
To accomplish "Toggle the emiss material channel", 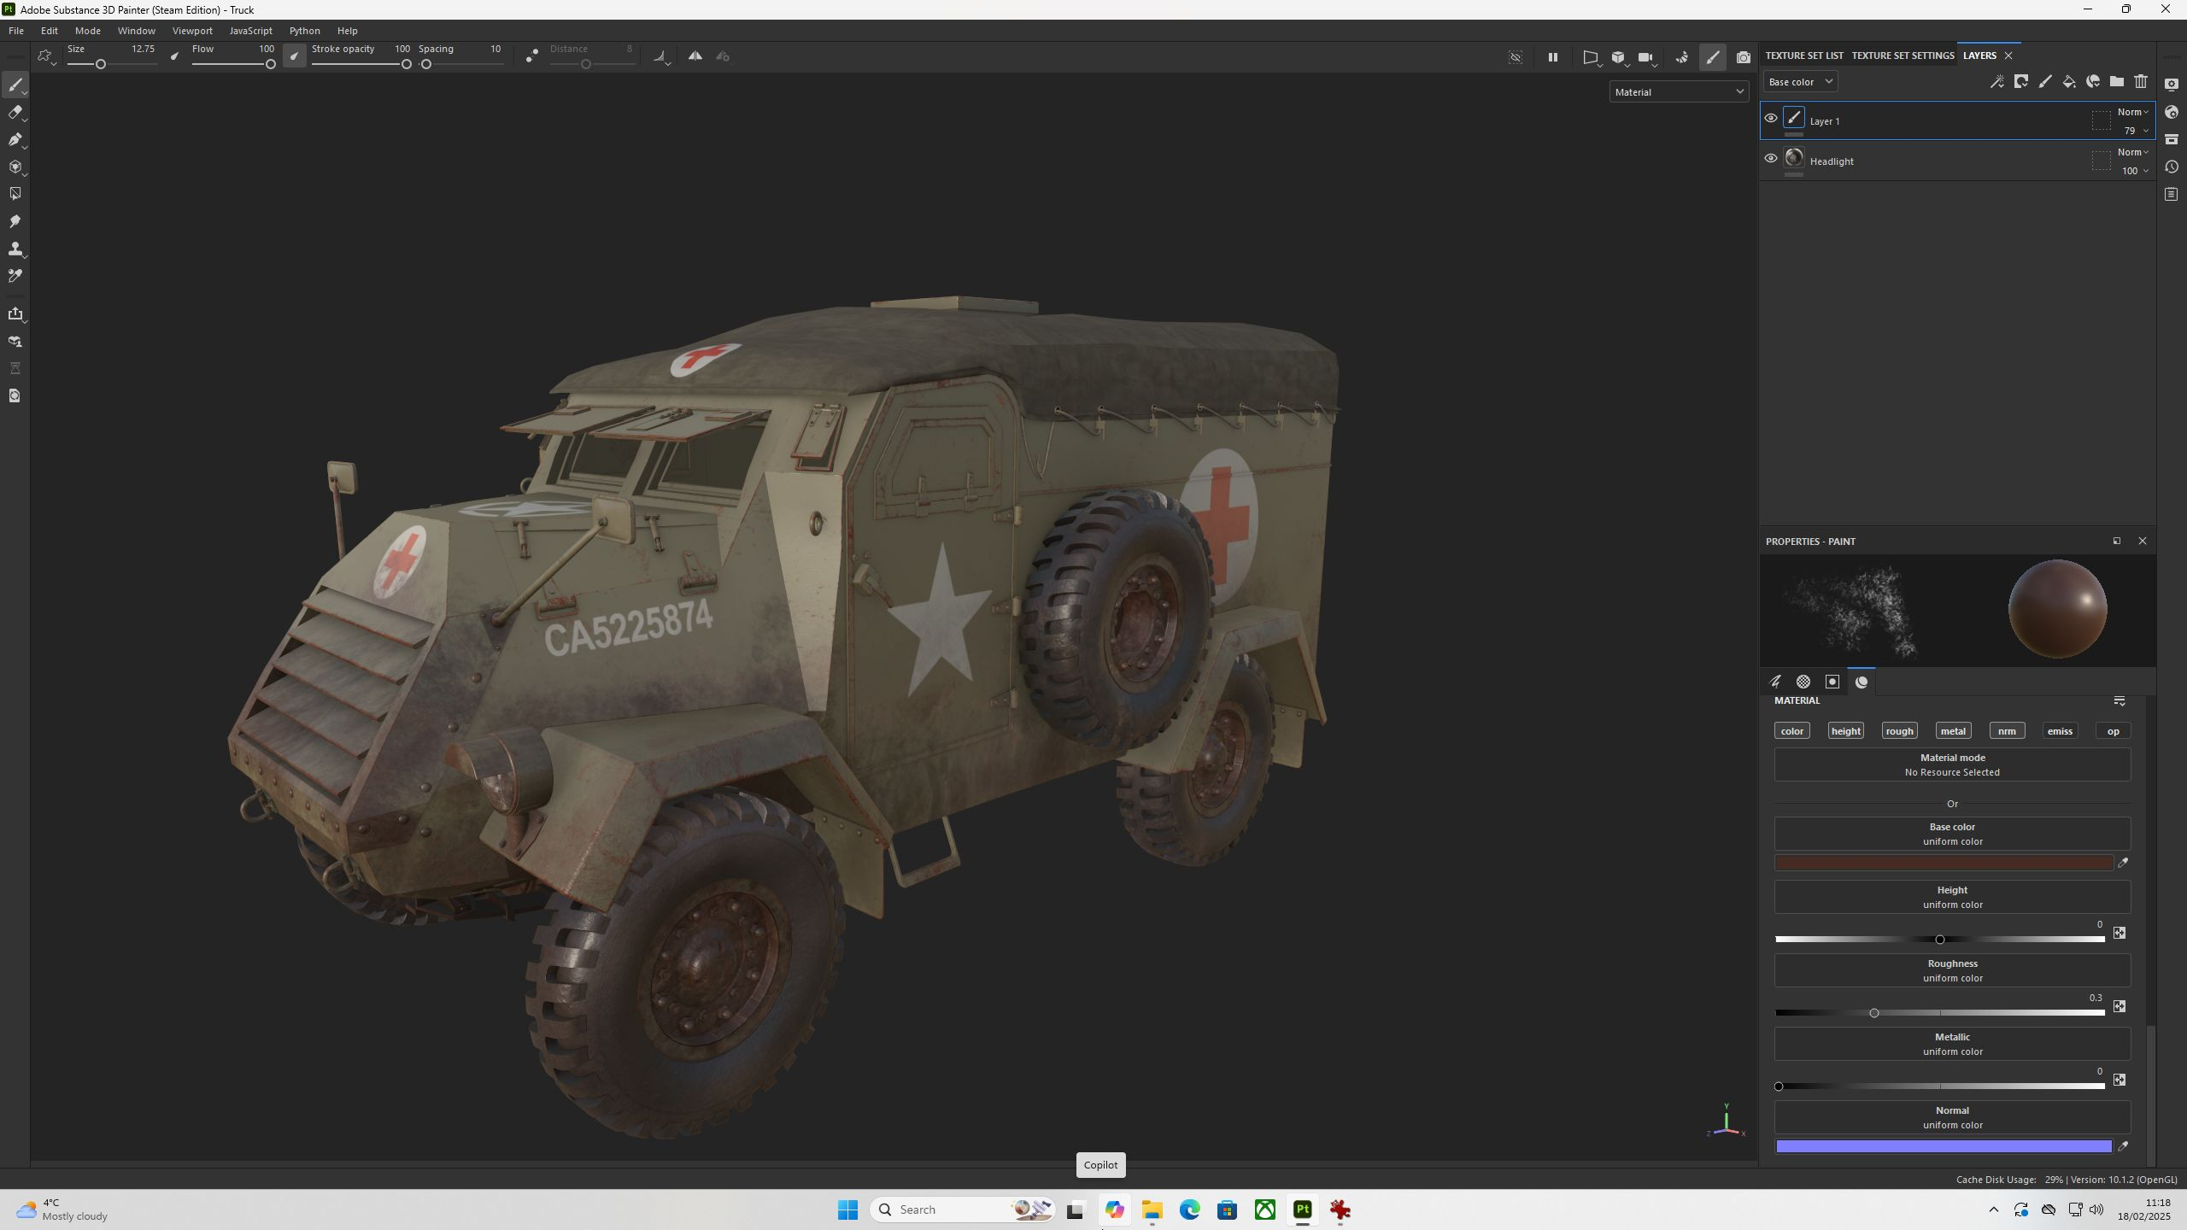I will [x=2059, y=731].
